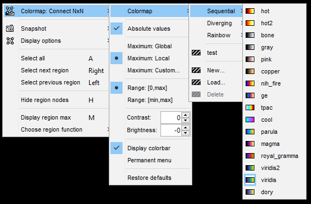Apply the magma colormap icon
Image resolution: width=311 pixels, height=204 pixels.
tap(250, 144)
